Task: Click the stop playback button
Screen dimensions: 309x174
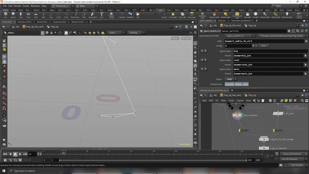Action: coord(15,154)
